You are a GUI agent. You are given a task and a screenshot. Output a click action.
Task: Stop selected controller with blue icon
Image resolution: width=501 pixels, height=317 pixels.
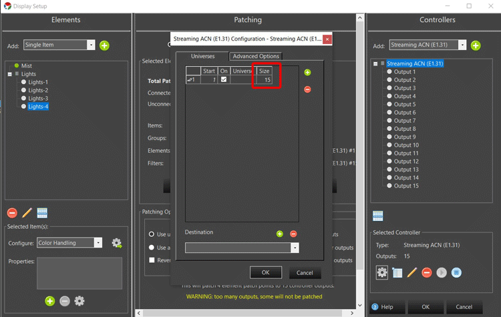456,273
